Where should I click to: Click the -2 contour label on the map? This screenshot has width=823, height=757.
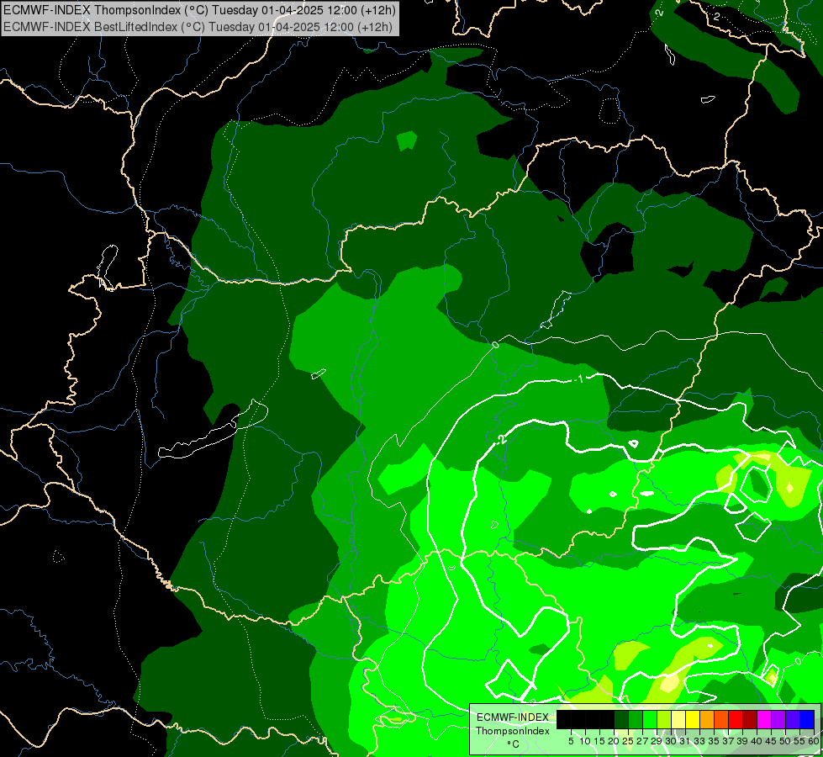click(500, 439)
